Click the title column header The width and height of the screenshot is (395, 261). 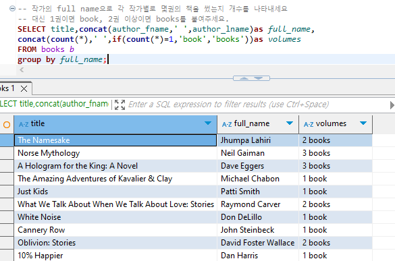tap(115, 124)
